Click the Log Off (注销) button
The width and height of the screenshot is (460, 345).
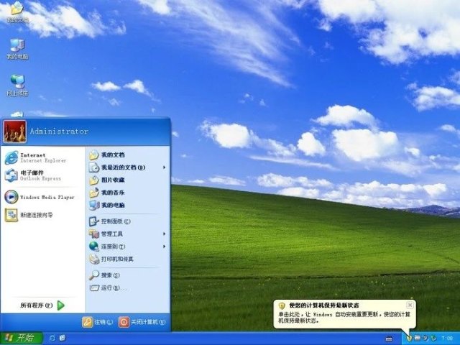click(x=98, y=322)
